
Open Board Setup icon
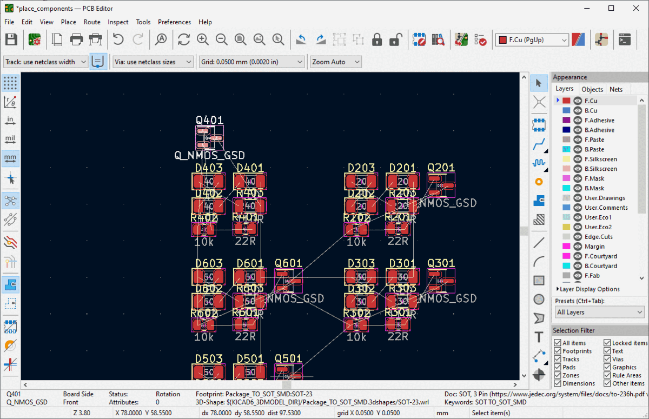pyautogui.click(x=35, y=39)
